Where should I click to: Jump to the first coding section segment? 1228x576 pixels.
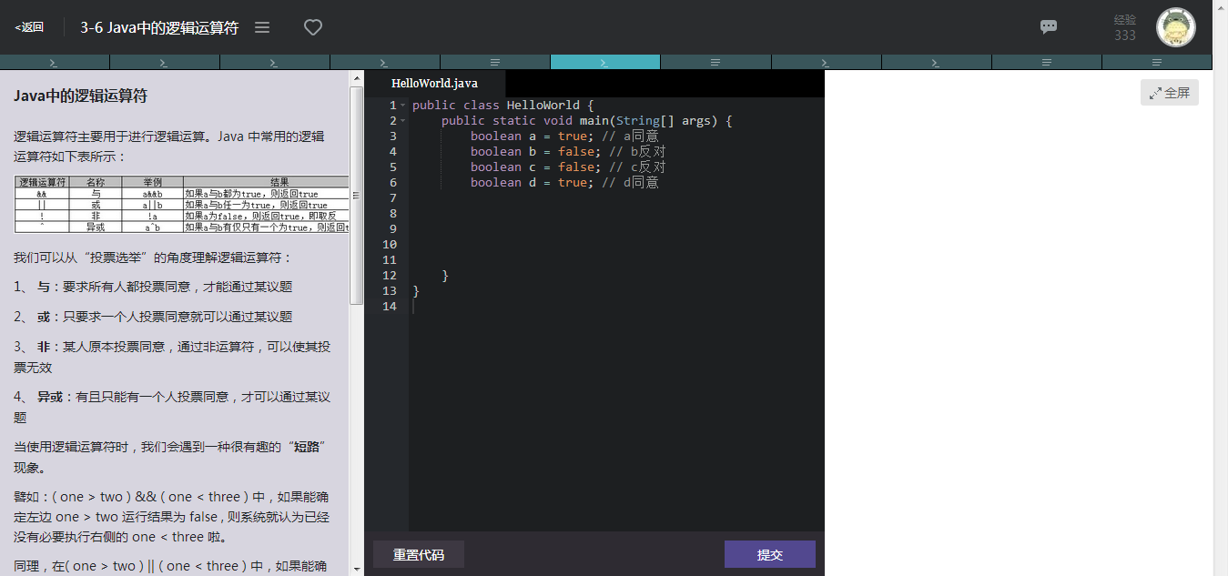tap(55, 62)
